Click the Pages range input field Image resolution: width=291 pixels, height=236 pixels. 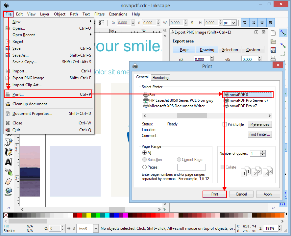point(191,167)
